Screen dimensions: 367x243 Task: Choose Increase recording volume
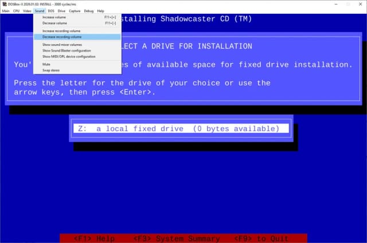pos(77,31)
